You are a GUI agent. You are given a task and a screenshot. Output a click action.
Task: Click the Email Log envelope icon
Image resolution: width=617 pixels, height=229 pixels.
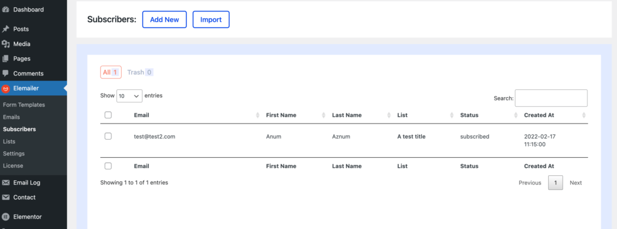5,183
